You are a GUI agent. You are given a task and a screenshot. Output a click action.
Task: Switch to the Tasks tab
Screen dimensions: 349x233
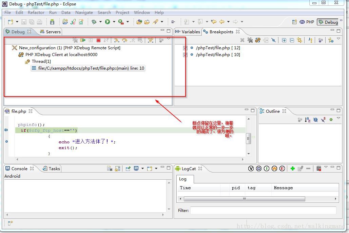52,168
